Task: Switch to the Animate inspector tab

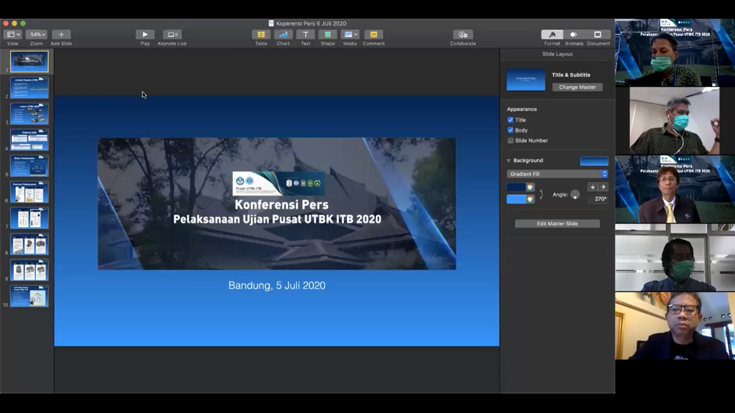Action: click(x=574, y=34)
